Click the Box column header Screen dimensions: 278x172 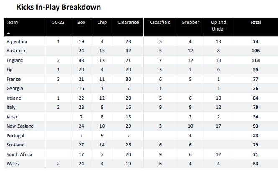pos(81,23)
